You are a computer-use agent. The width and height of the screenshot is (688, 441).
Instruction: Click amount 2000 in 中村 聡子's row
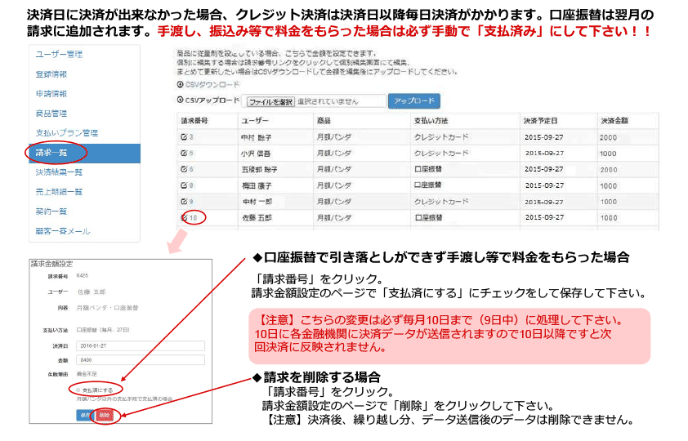pyautogui.click(x=609, y=138)
